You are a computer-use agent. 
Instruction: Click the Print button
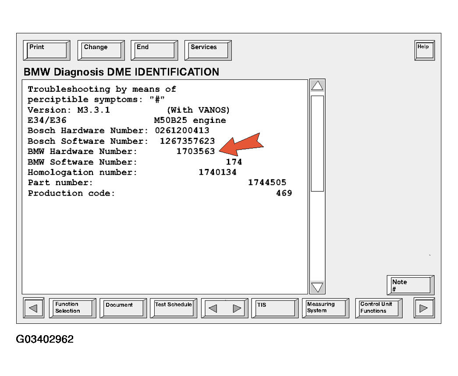click(46, 50)
